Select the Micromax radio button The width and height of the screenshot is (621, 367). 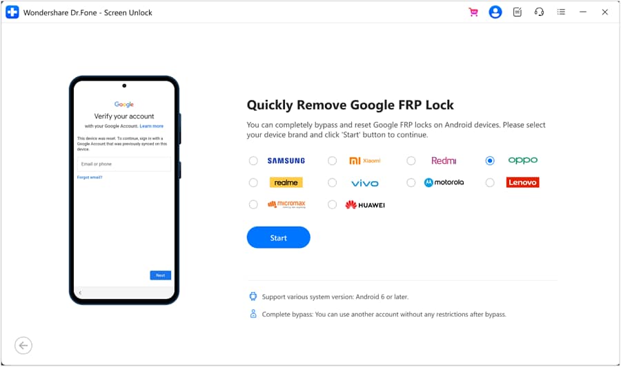(x=253, y=205)
